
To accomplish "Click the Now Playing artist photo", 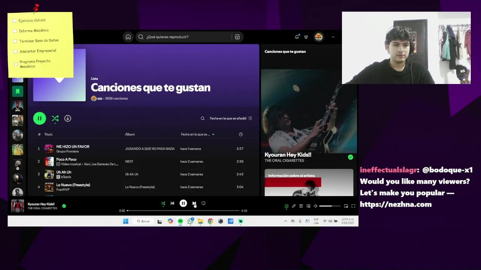I will [309, 111].
